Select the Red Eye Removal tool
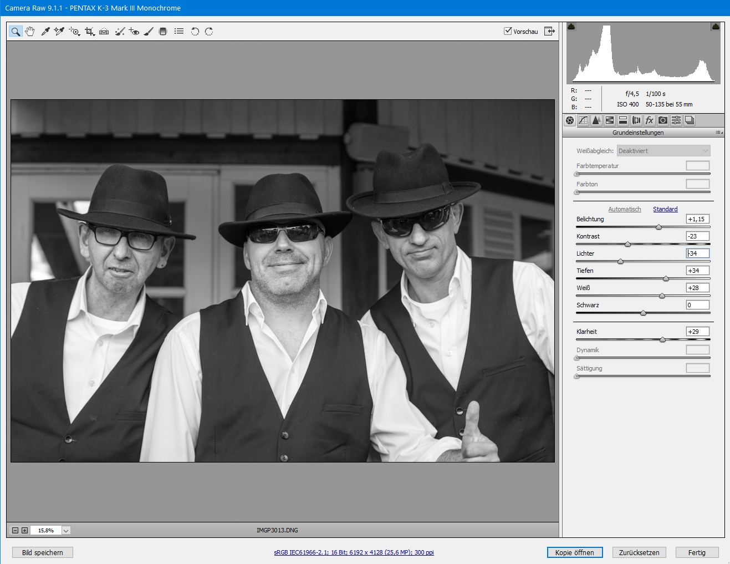Screen dimensions: 730x564 [x=134, y=32]
